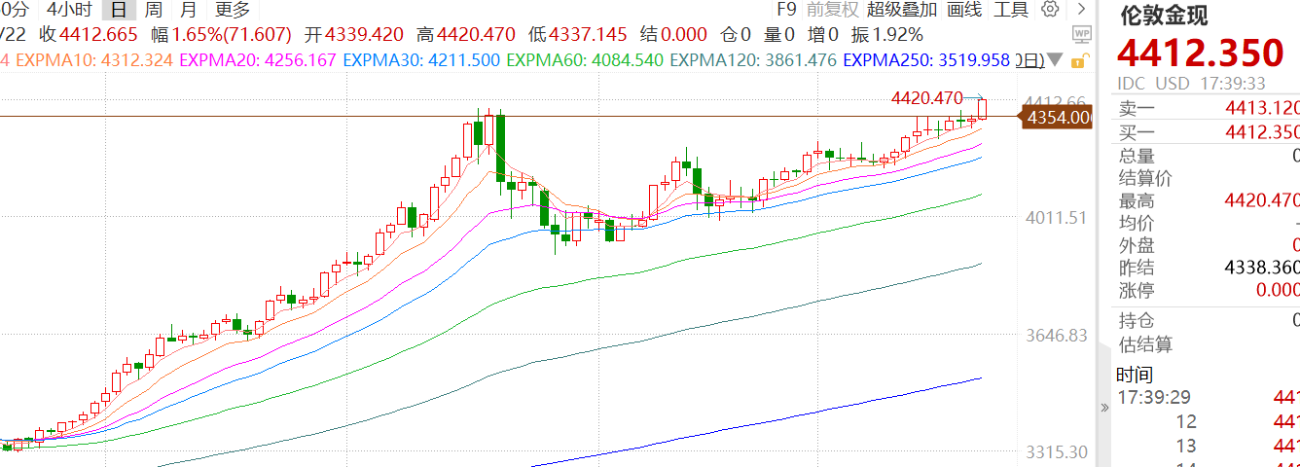Click the 收 4412.665 close value

click(x=90, y=35)
